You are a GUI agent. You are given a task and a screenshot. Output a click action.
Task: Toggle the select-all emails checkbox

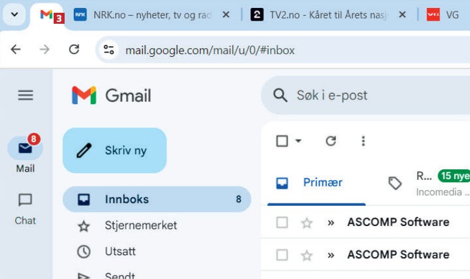point(282,141)
